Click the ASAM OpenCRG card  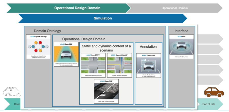[106, 91]
